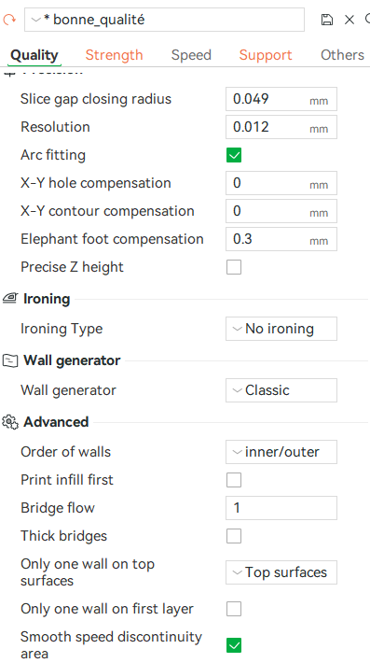Click the Ironing section iron icon
Image resolution: width=370 pixels, height=663 pixels.
pos(10,299)
